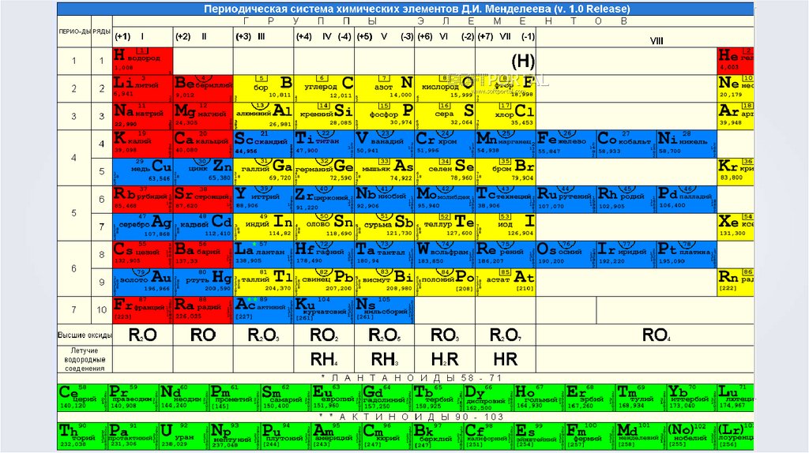Viewport: 809px width, 453px height.
Task: Select the Silver (серебро Ag) element
Action: (x=143, y=226)
